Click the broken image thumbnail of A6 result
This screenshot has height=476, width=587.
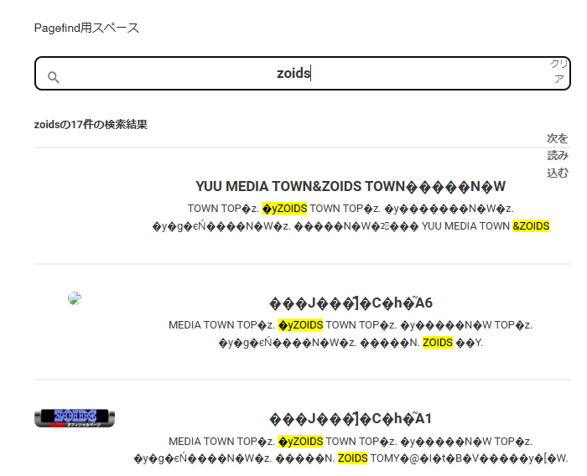click(x=75, y=298)
